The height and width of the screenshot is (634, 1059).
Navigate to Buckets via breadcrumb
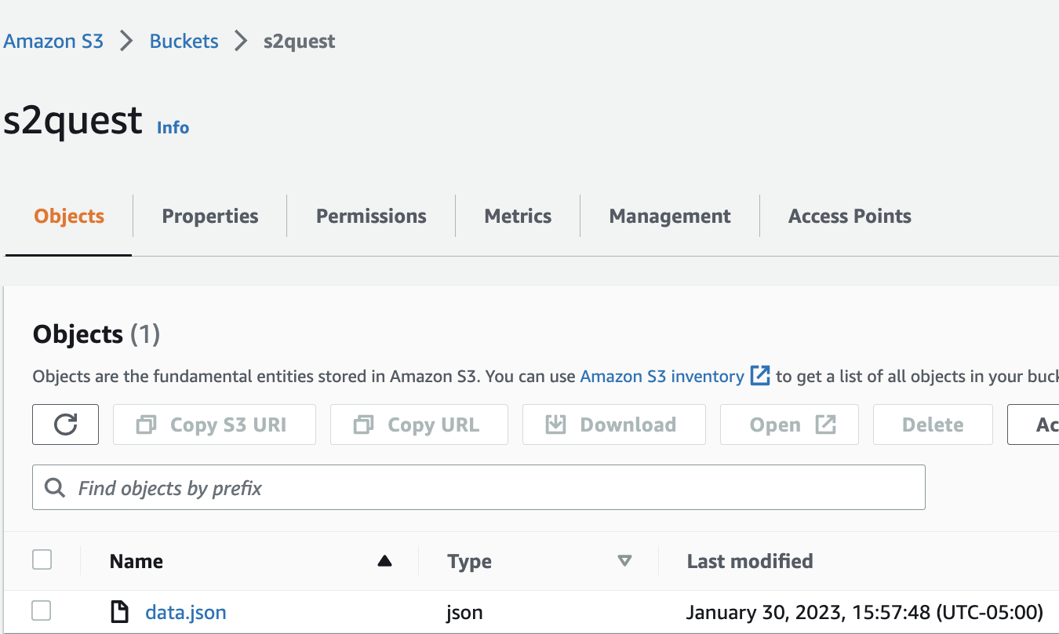[x=184, y=41]
